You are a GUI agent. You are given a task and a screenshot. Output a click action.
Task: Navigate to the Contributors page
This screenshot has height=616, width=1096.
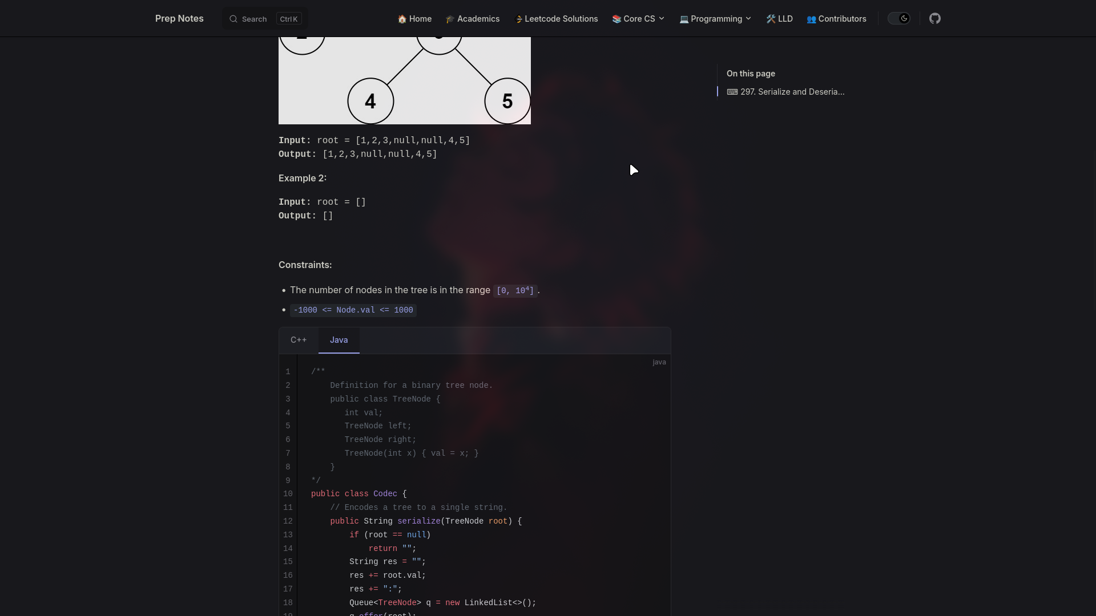842,19
